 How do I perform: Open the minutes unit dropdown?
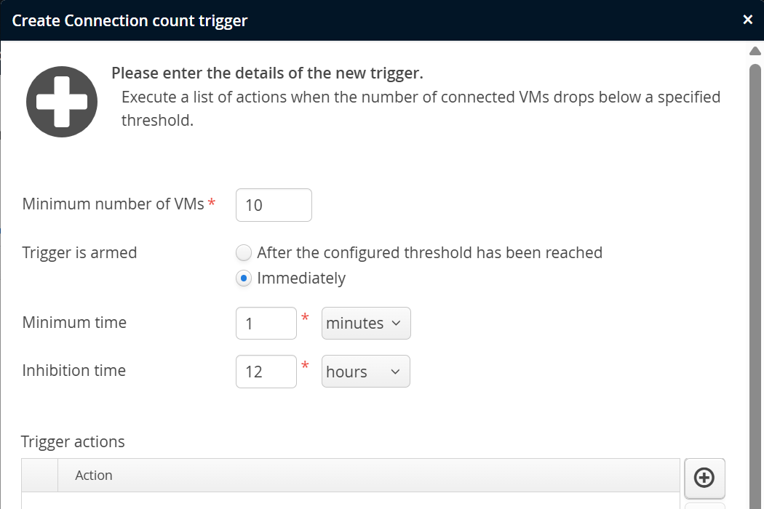tap(366, 324)
